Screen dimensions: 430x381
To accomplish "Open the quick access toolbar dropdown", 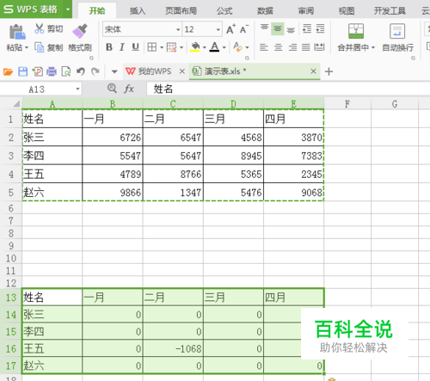I will coord(114,71).
